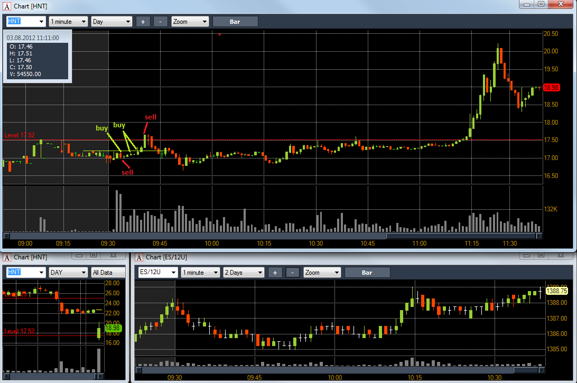Click scroll-right arrow on ES/12U scrollbar
This screenshot has height=383, width=577.
click(542, 370)
